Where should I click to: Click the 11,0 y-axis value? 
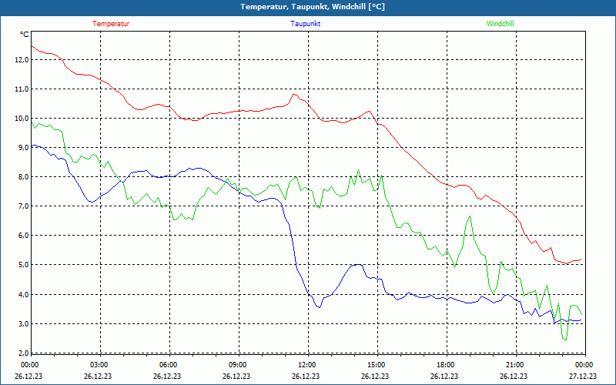[x=22, y=89]
